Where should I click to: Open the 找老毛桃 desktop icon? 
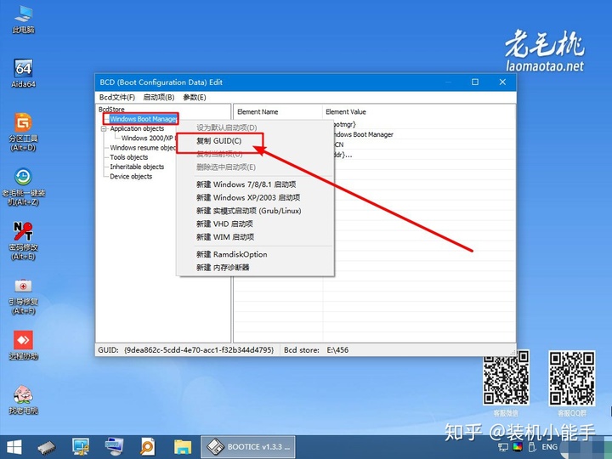(24, 399)
